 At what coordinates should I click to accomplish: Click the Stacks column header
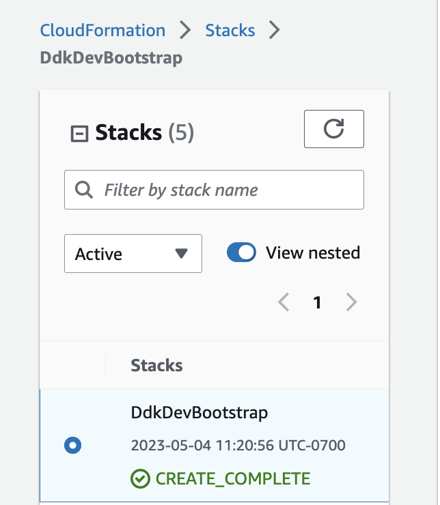tap(156, 365)
